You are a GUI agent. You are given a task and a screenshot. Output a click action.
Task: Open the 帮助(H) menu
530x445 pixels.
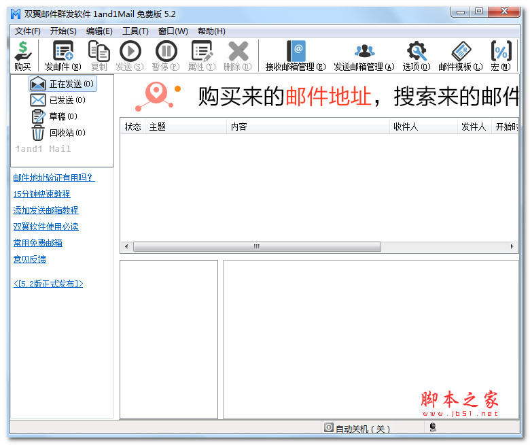tap(211, 31)
